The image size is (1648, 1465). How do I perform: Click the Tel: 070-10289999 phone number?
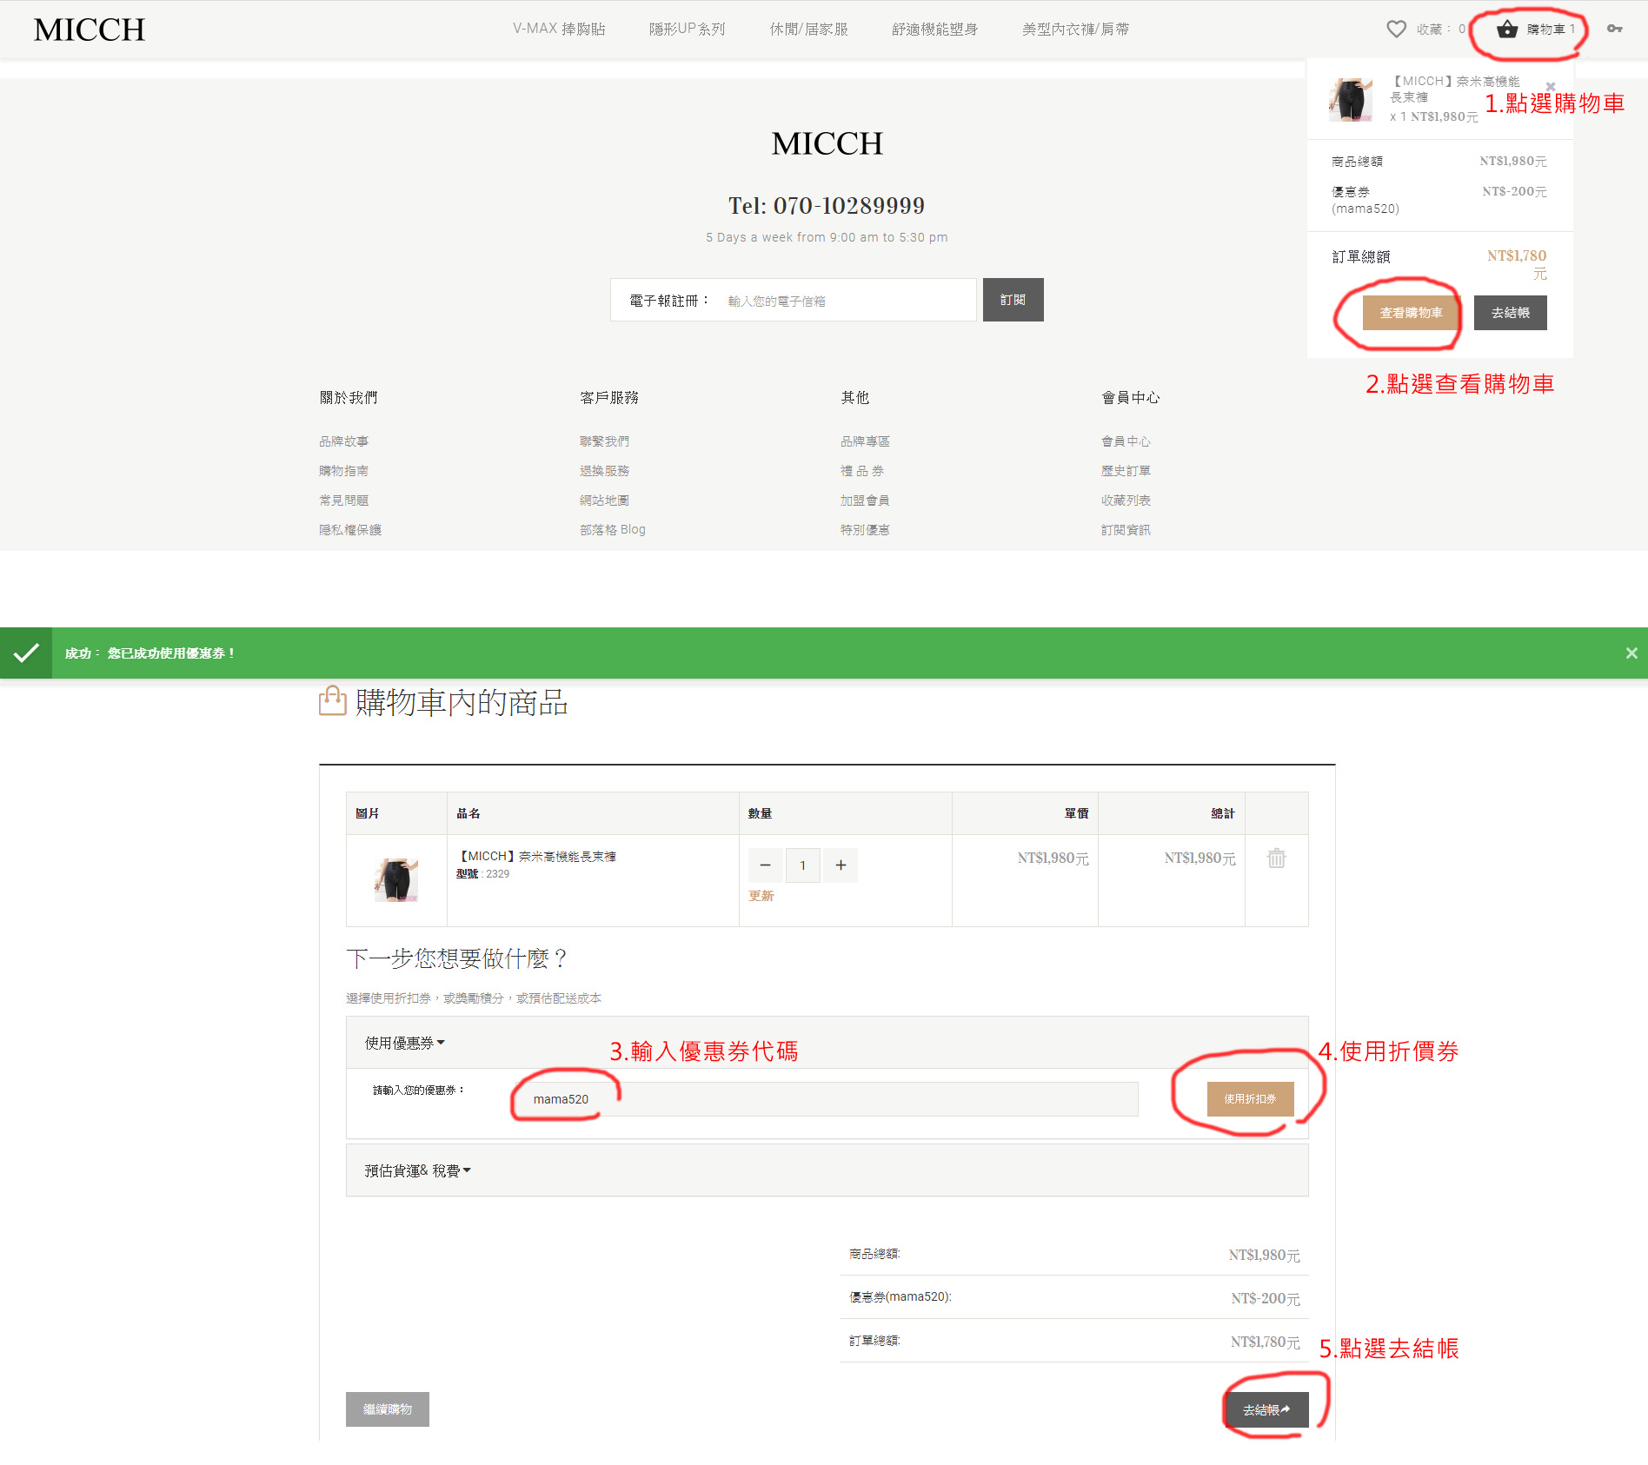click(x=827, y=206)
